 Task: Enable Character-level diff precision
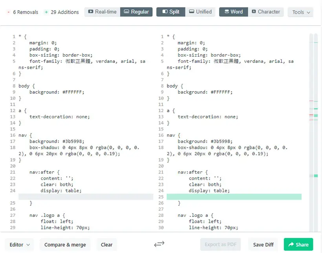pyautogui.click(x=266, y=12)
